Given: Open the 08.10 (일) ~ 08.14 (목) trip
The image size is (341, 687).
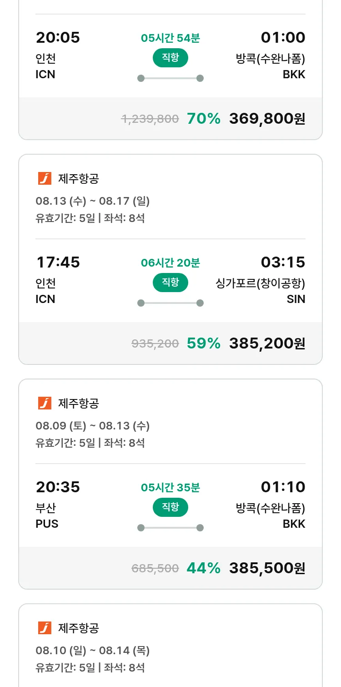Looking at the screenshot, I should coord(93,650).
